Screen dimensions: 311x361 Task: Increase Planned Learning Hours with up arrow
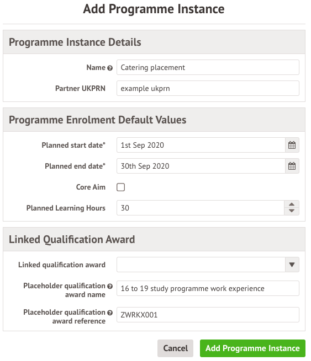(x=292, y=204)
